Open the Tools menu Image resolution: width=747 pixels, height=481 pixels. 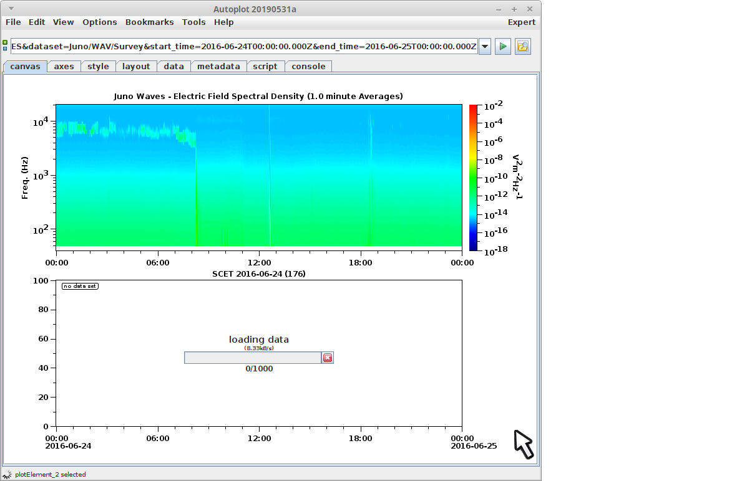click(x=193, y=22)
